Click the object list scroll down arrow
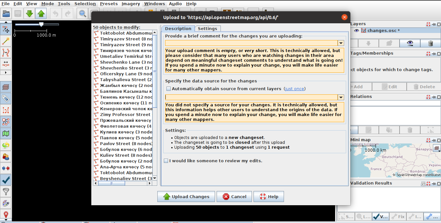The width and height of the screenshot is (441, 223). (154, 178)
